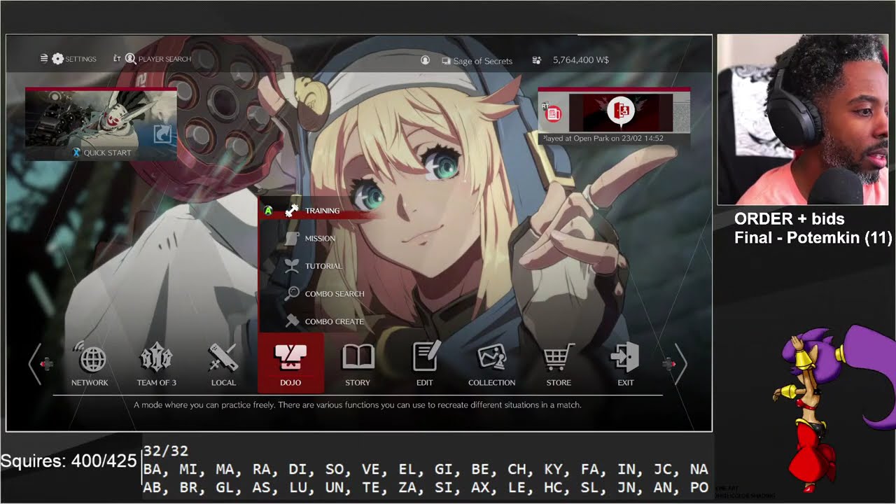896x504 pixels.
Task: Open Player Search magnifier icon
Action: pos(130,59)
